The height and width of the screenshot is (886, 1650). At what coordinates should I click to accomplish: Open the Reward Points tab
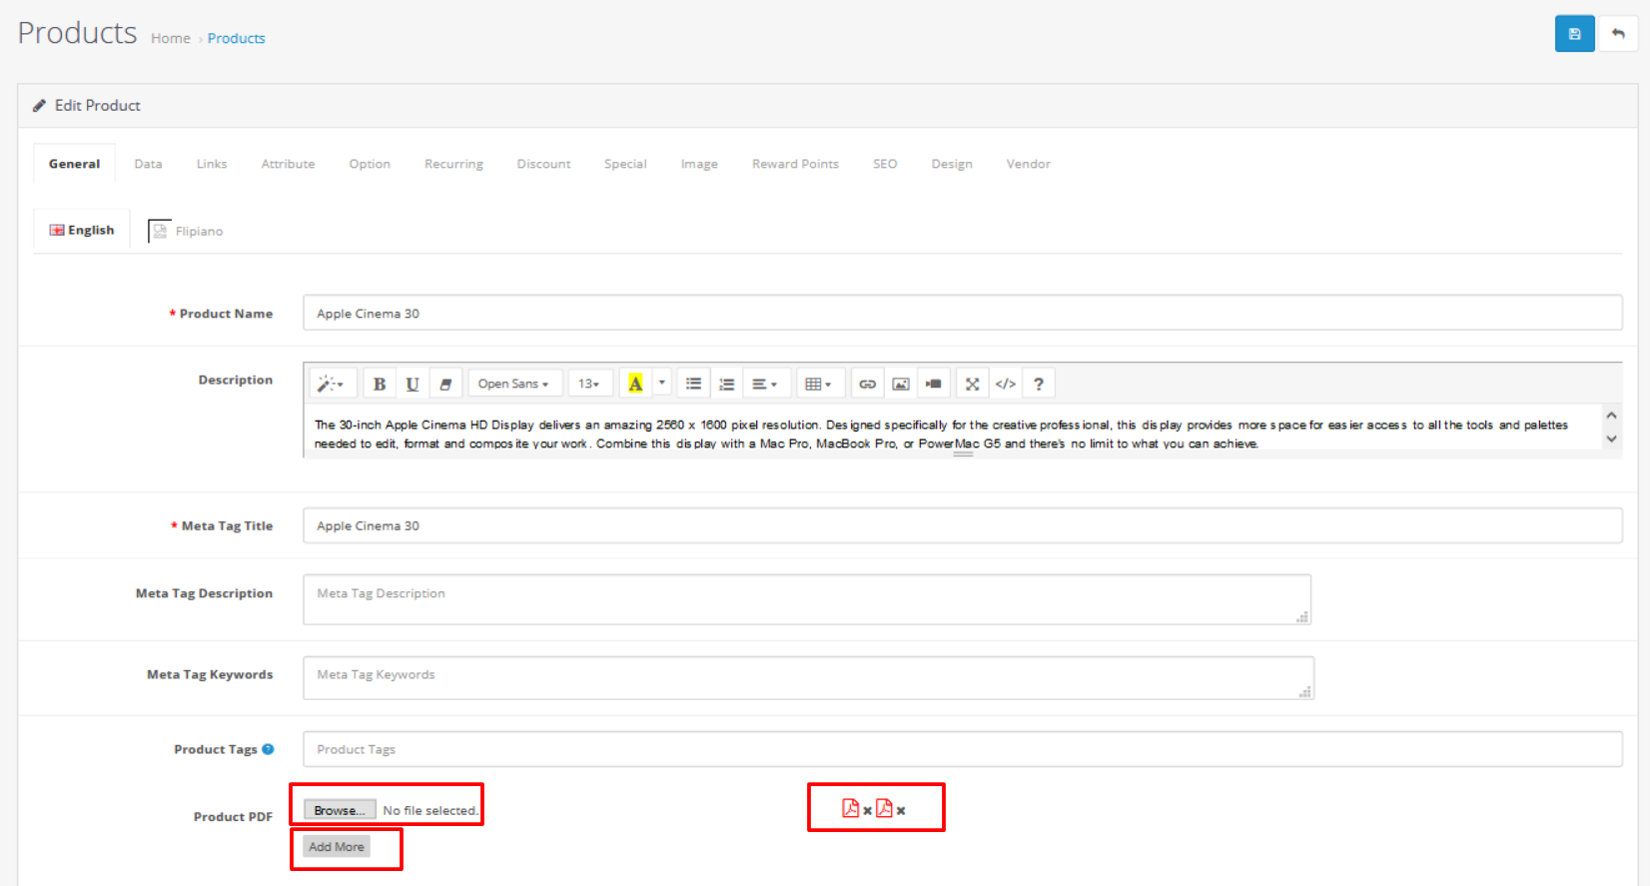[795, 164]
